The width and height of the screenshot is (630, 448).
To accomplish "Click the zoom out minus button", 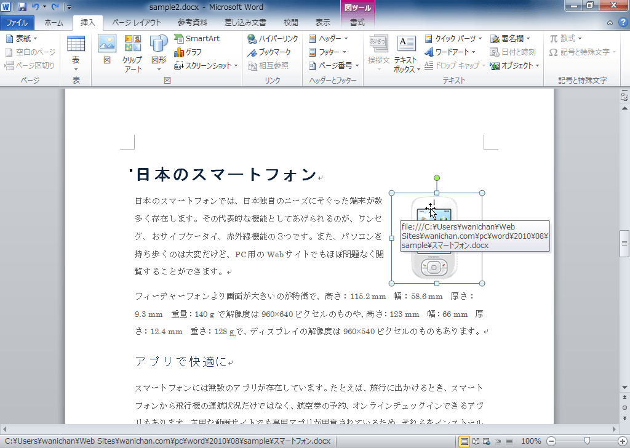I will point(551,442).
